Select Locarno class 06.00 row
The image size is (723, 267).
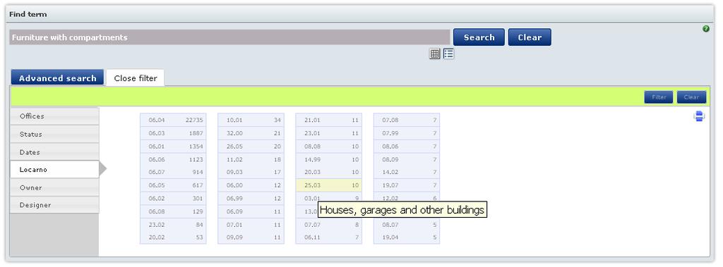coord(251,185)
